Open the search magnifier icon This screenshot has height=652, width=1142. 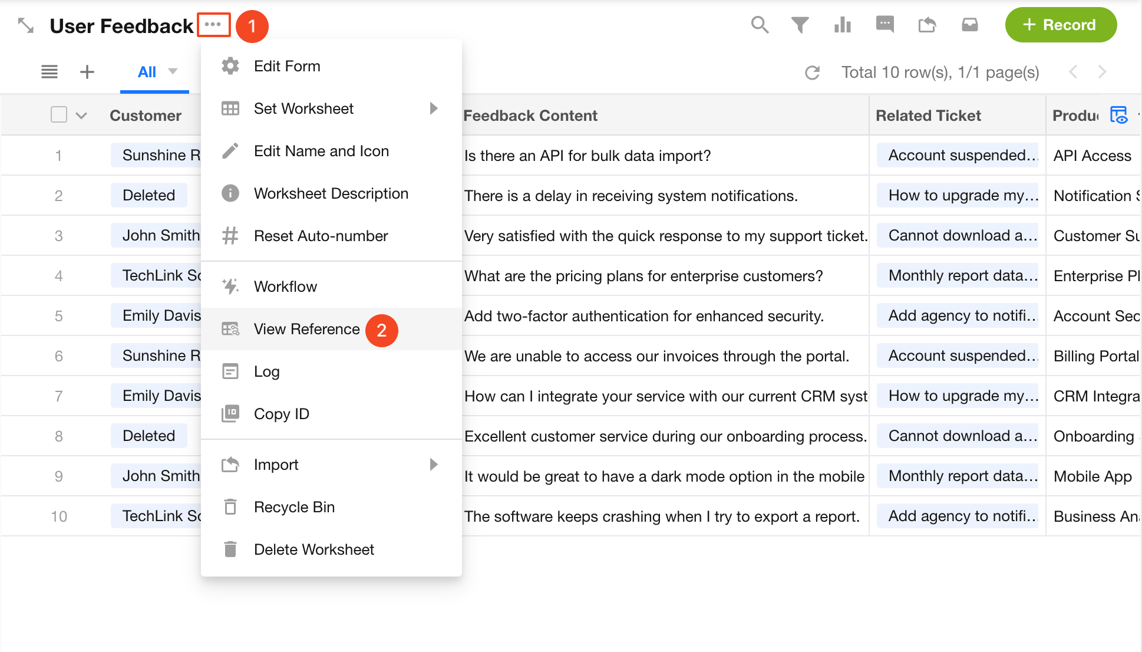(760, 25)
